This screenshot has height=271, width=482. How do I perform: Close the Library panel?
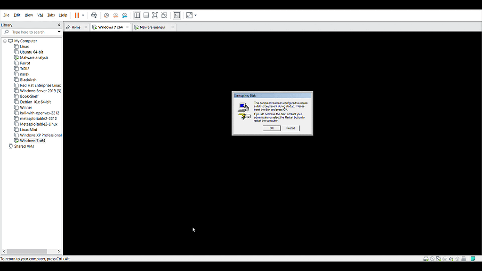tap(59, 25)
